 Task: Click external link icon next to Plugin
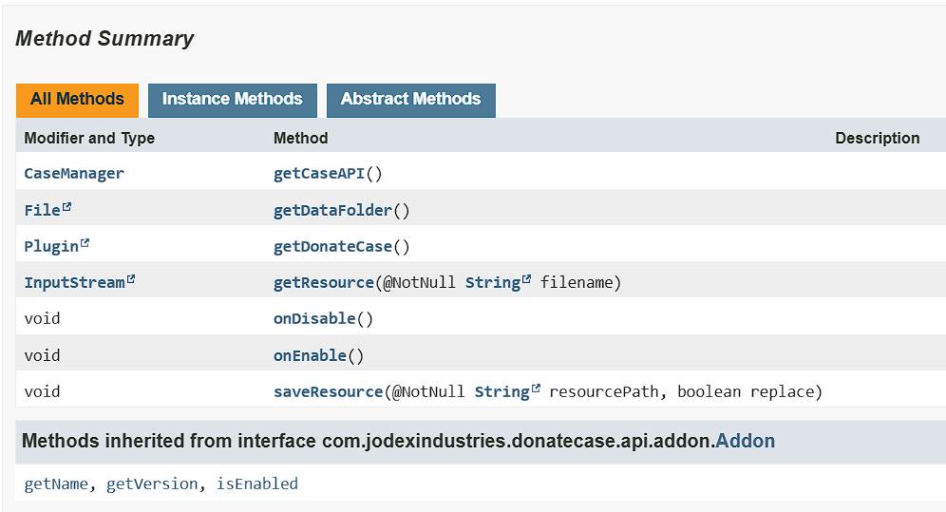(85, 244)
